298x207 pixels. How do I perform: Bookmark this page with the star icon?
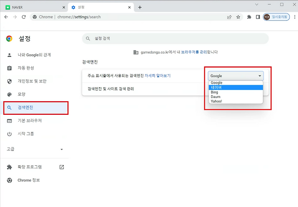click(x=238, y=17)
